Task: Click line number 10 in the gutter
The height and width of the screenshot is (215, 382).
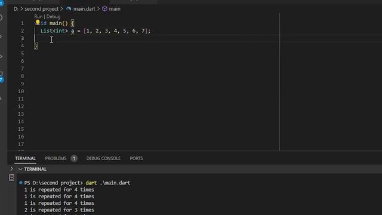Action: click(x=21, y=91)
